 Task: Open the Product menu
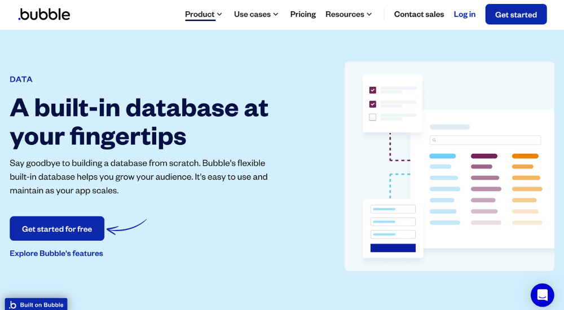(200, 15)
